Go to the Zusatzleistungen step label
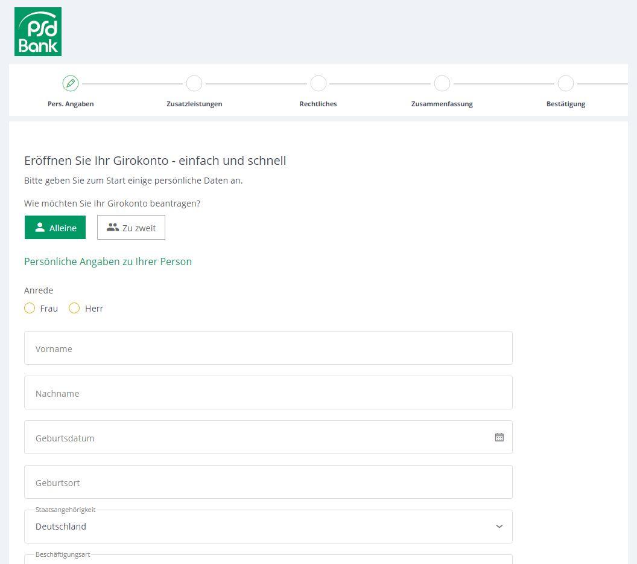Viewport: 637px width, 564px height. pos(194,104)
